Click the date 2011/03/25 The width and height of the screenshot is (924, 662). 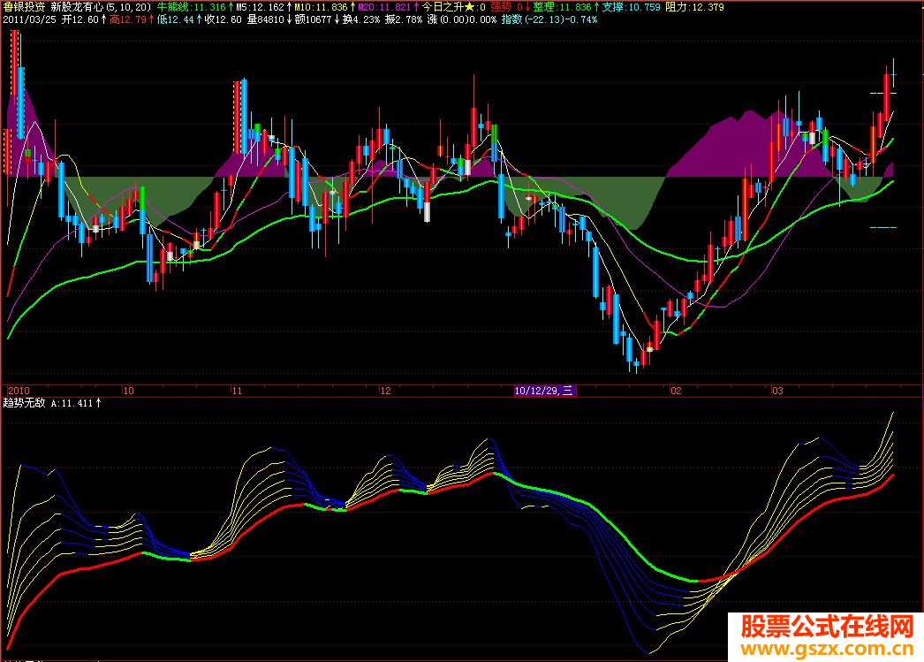point(29,19)
